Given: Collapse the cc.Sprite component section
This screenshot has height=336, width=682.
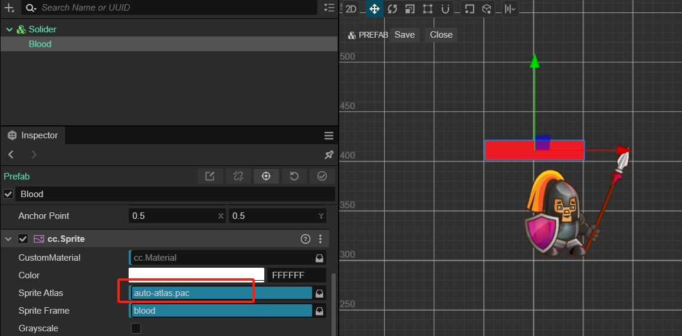Looking at the screenshot, I should click(x=8, y=239).
